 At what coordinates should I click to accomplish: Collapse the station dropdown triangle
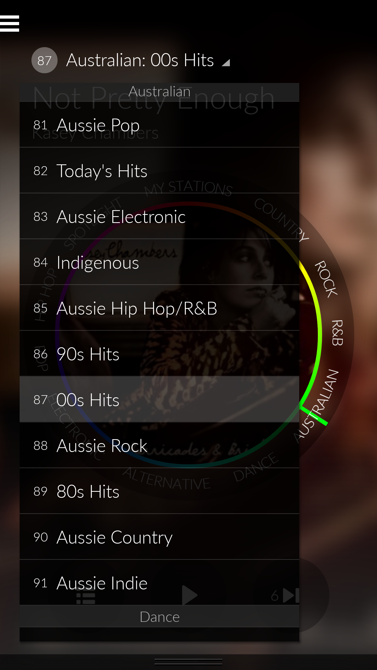click(x=226, y=63)
